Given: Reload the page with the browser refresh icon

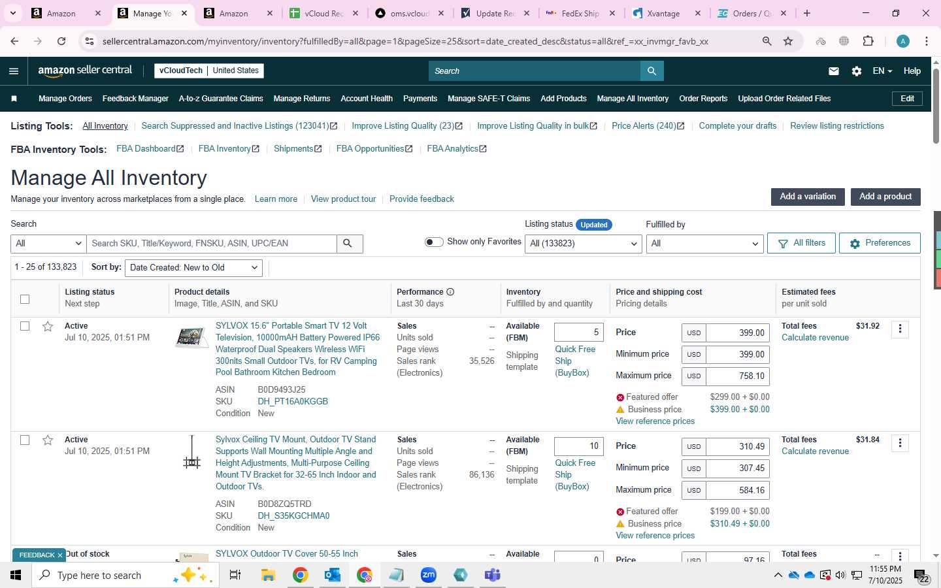Looking at the screenshot, I should click(61, 41).
